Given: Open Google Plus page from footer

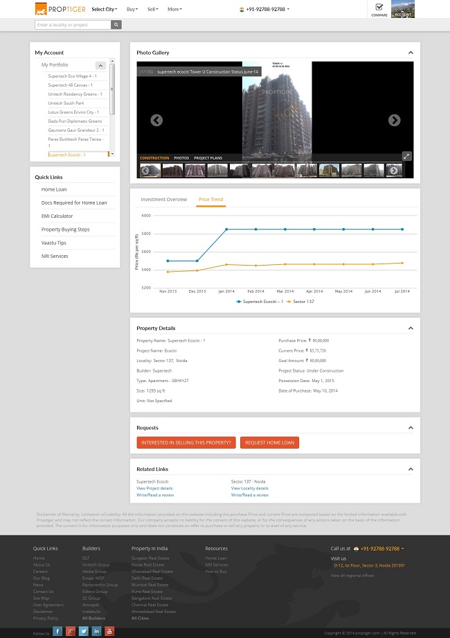Looking at the screenshot, I should pyautogui.click(x=71, y=631).
